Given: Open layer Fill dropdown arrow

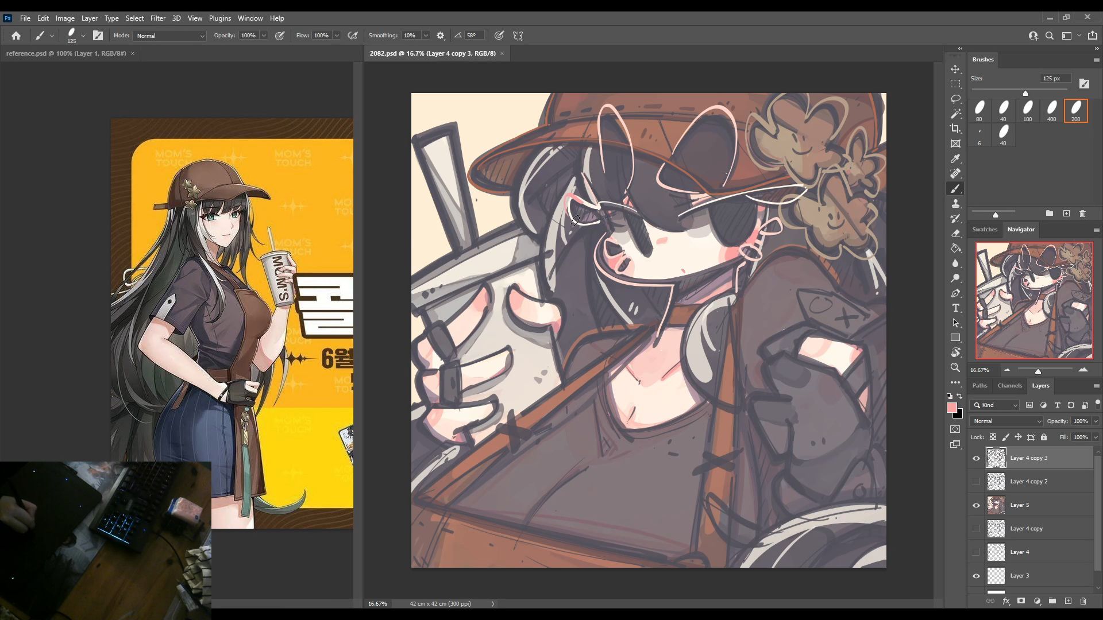Looking at the screenshot, I should pos(1096,437).
